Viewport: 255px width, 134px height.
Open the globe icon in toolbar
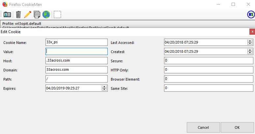click(46, 14)
